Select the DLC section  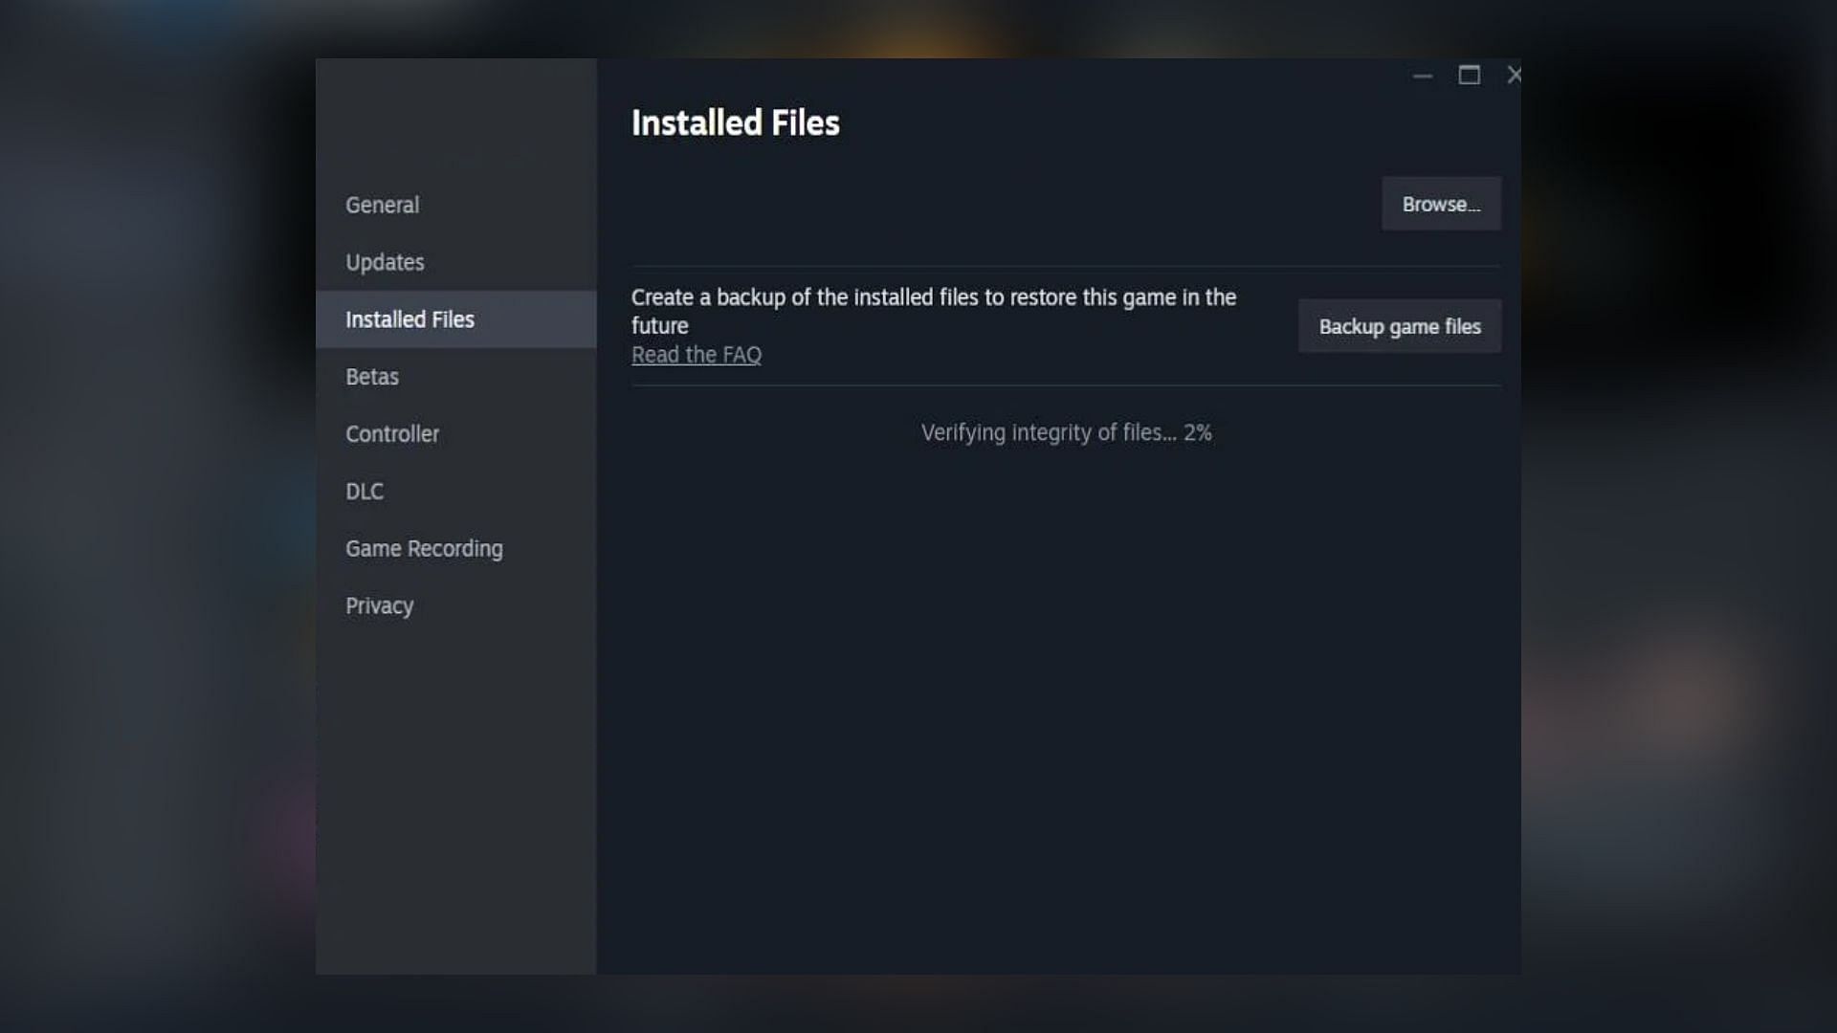[365, 491]
